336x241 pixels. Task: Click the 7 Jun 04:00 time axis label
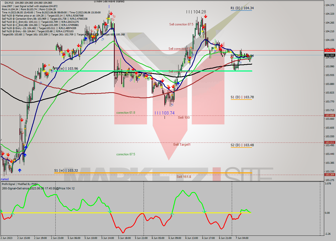coord(242,238)
